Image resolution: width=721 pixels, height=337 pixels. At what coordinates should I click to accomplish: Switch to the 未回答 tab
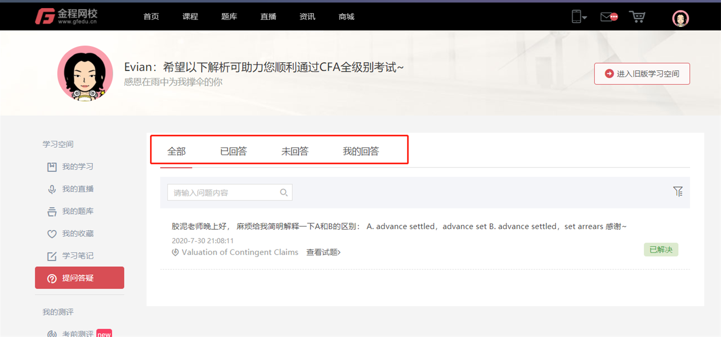point(295,151)
